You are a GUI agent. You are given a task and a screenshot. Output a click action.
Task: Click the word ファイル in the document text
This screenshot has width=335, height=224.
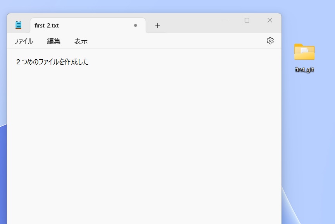[x=48, y=62]
